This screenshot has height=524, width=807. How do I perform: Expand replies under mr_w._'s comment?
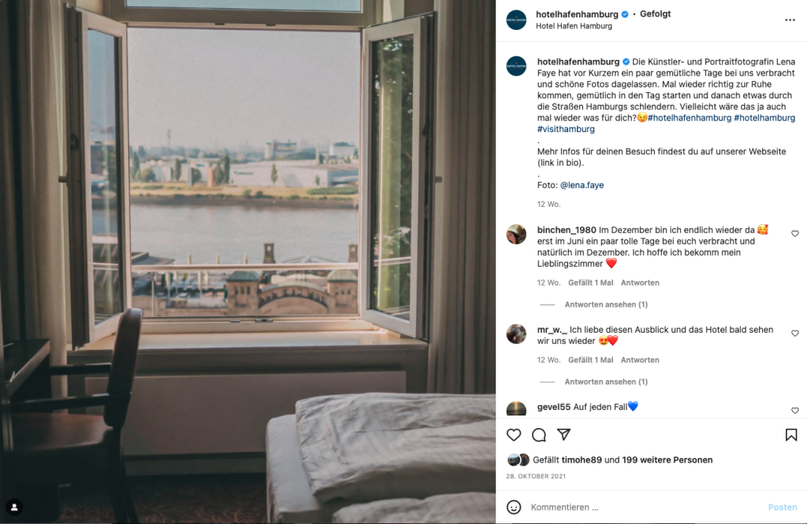coord(606,382)
